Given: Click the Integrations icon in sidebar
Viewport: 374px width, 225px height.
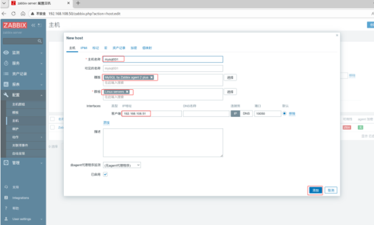Looking at the screenshot, I should point(6,198).
